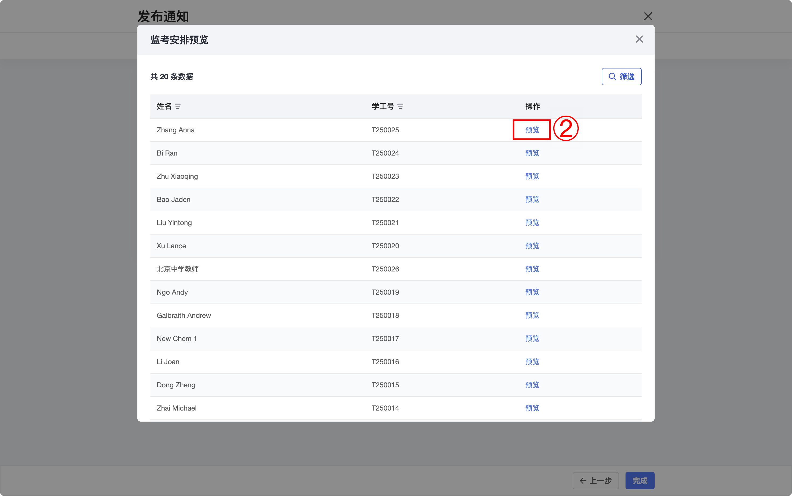Open the 筛选 filter button
The width and height of the screenshot is (792, 496).
coord(621,77)
